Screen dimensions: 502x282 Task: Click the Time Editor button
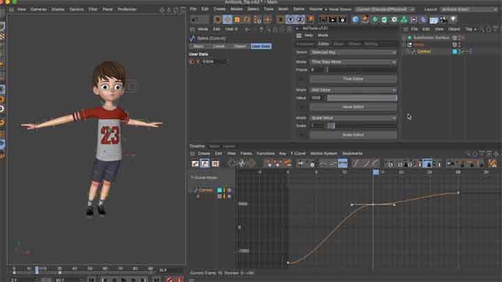[353, 79]
